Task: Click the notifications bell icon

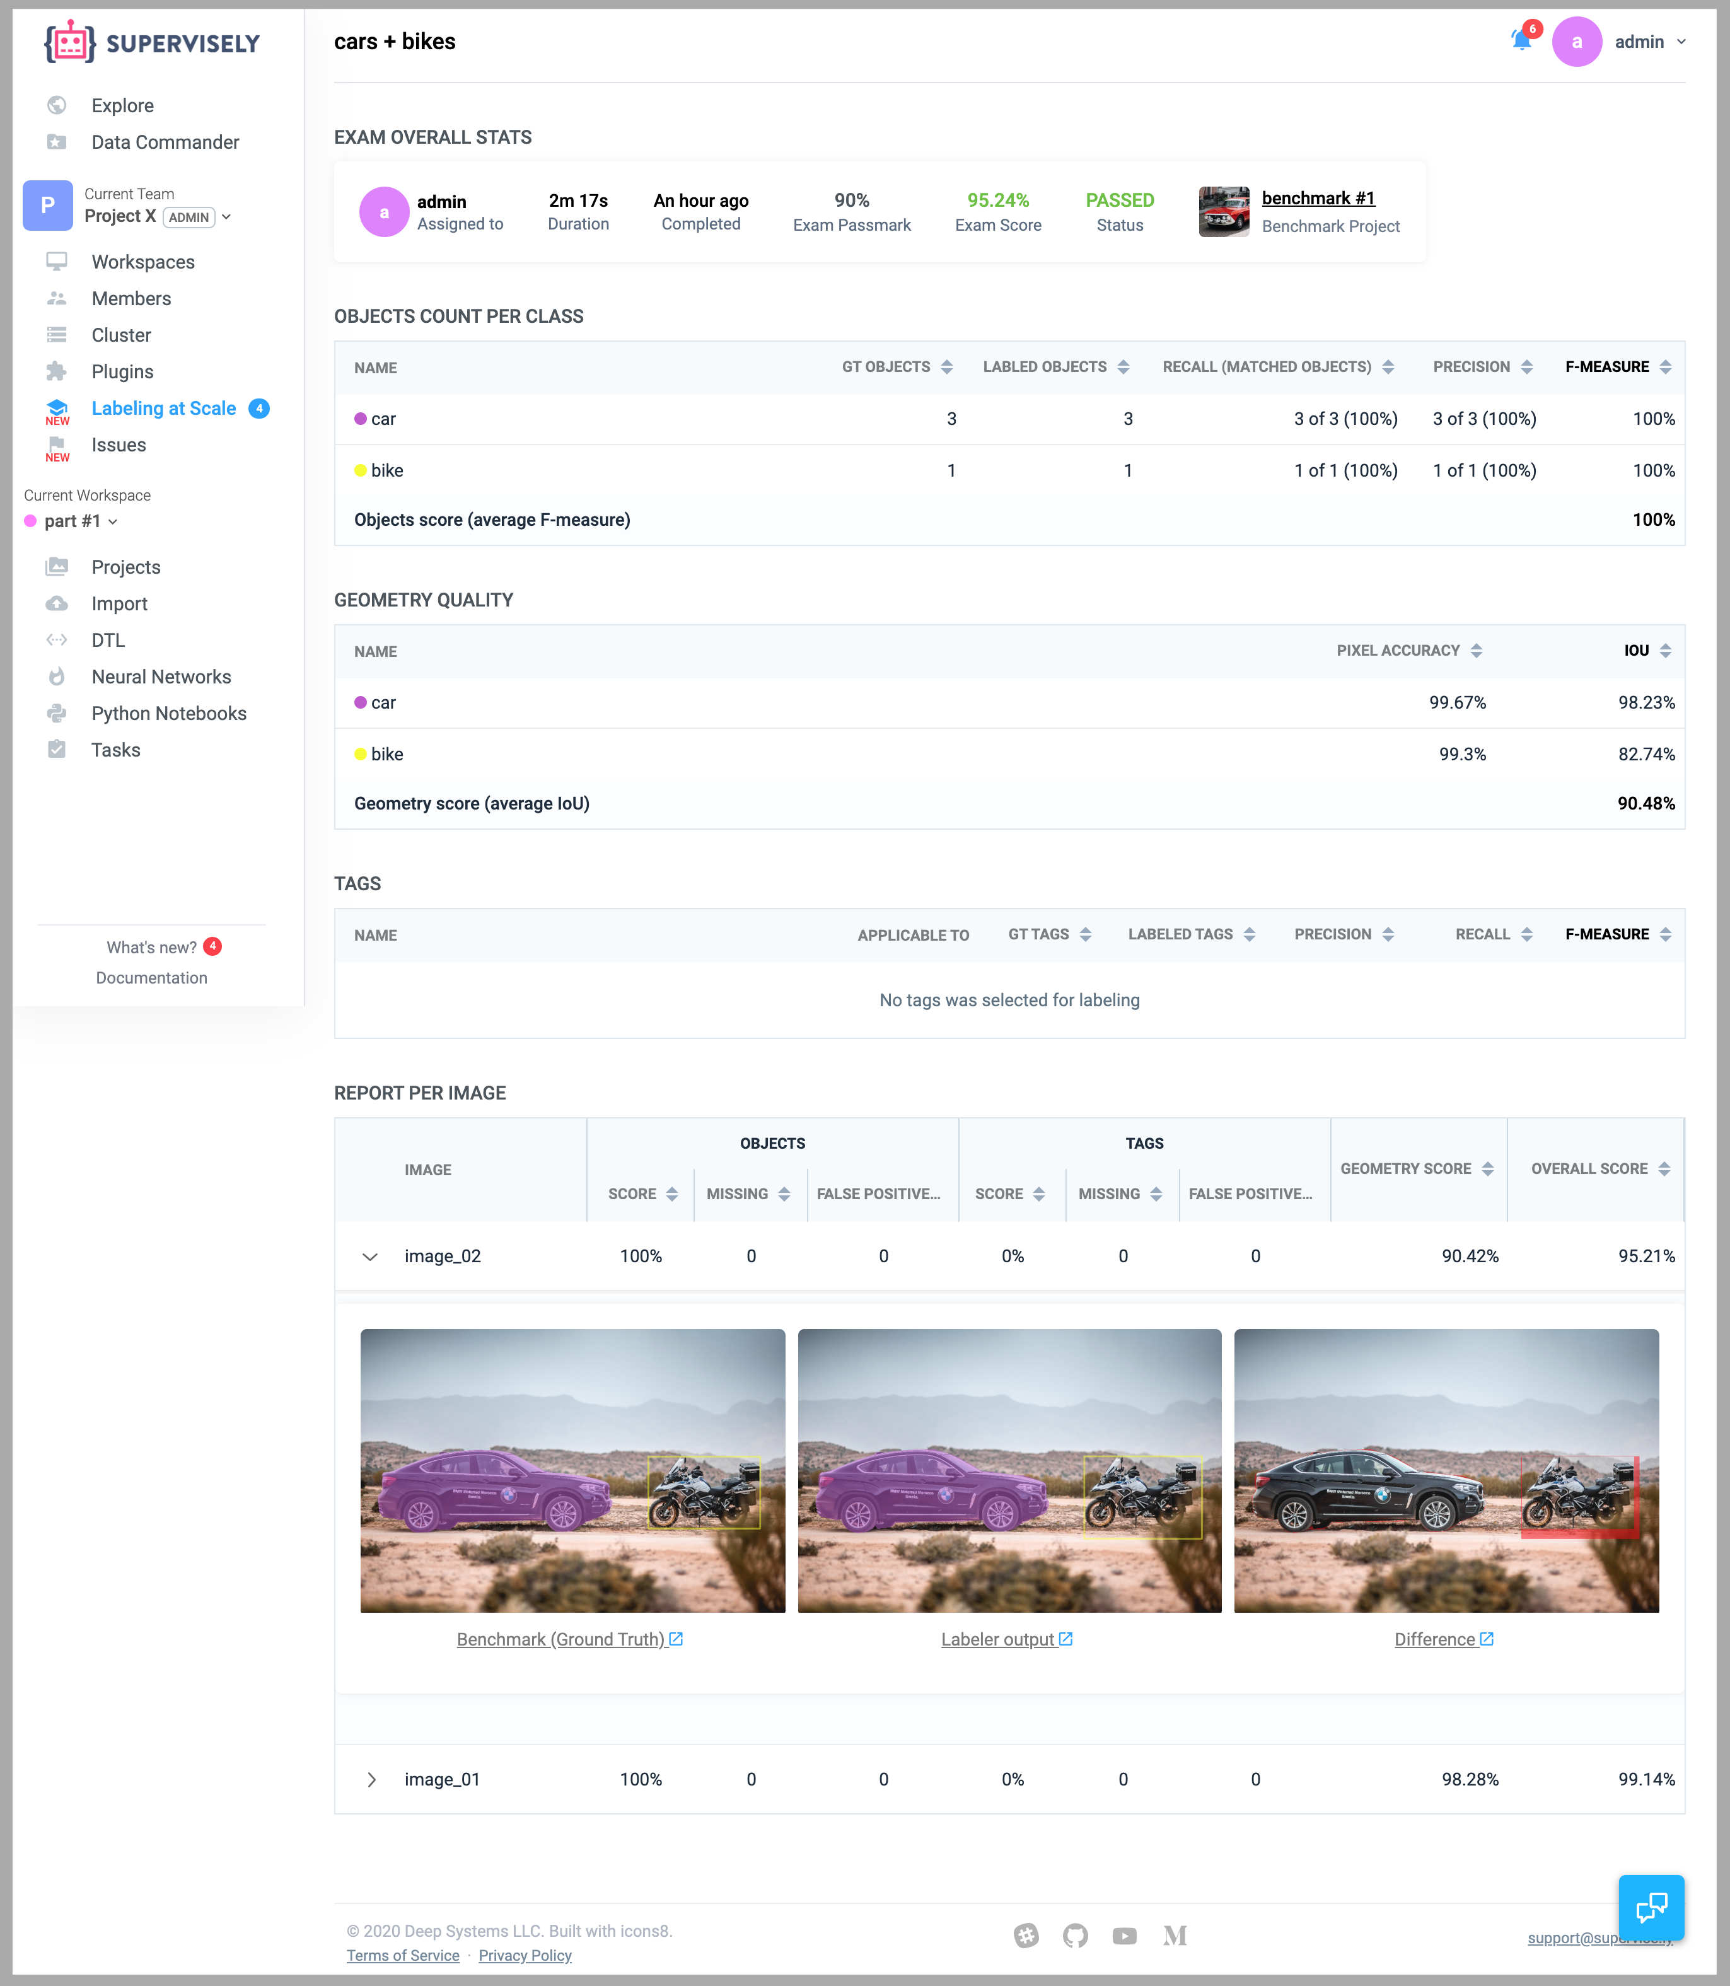Action: click(1521, 40)
